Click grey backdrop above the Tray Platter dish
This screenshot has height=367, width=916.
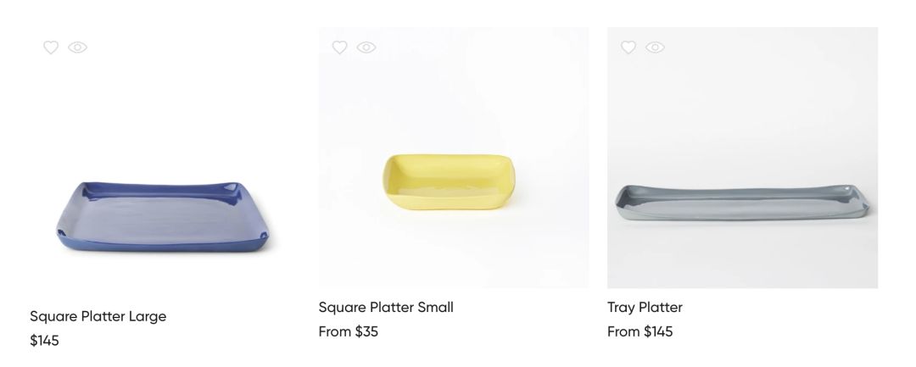[742, 110]
